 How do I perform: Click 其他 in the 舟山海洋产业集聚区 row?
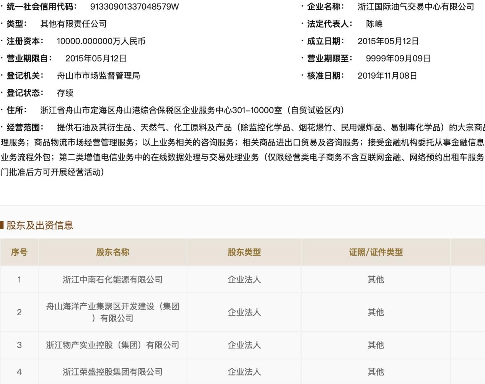[x=376, y=312]
